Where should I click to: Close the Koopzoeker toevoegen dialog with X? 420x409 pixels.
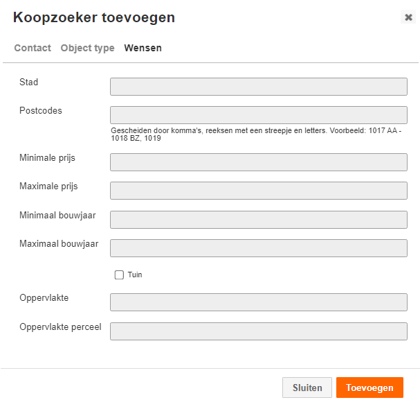click(x=408, y=17)
